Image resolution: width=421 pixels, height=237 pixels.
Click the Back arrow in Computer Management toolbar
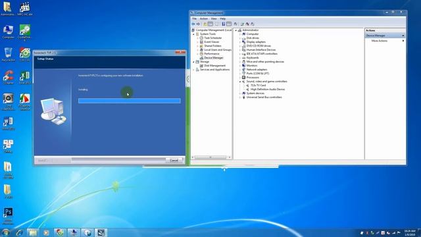(193, 24)
